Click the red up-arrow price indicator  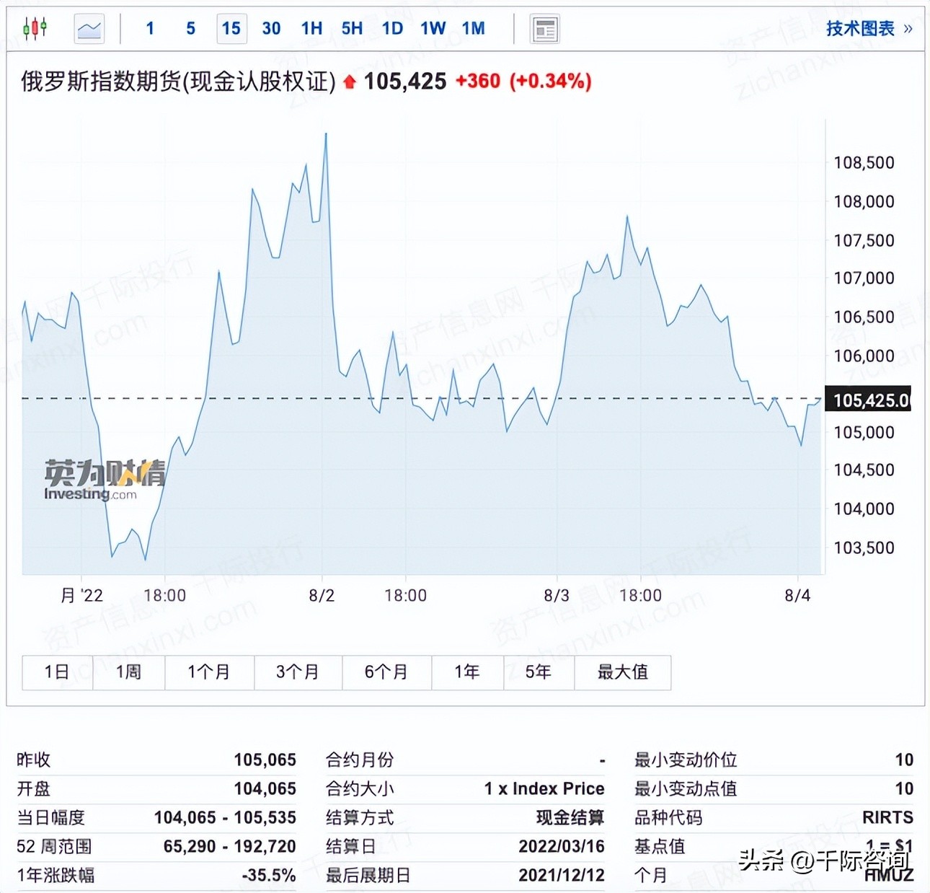348,82
